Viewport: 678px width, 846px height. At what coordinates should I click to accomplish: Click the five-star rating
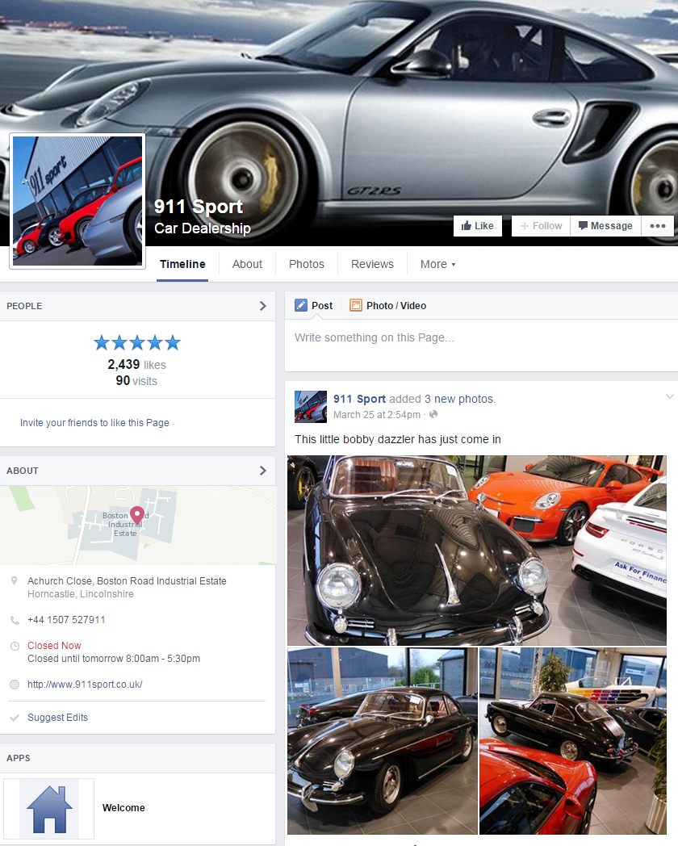[137, 342]
